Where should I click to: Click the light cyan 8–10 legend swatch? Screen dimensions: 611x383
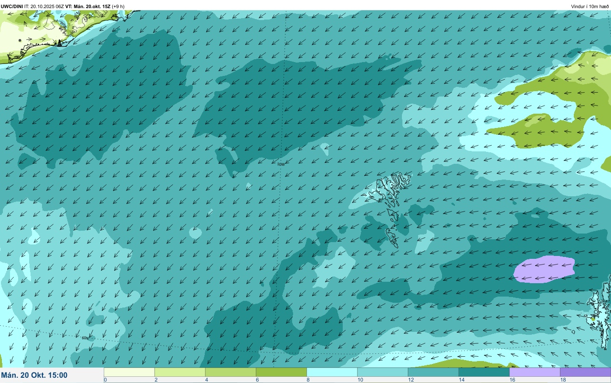332,372
